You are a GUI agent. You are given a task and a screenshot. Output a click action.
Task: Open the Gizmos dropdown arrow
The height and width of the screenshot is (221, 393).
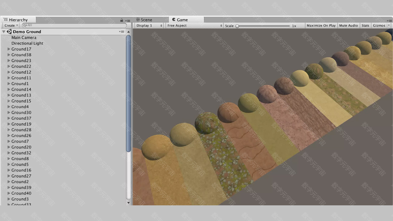(x=389, y=25)
